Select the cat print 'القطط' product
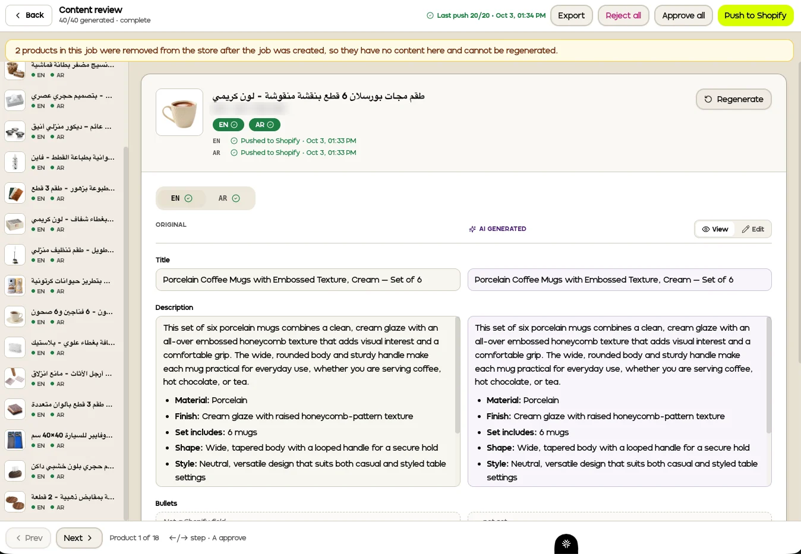Screen dimensions: 801x554 pos(62,162)
